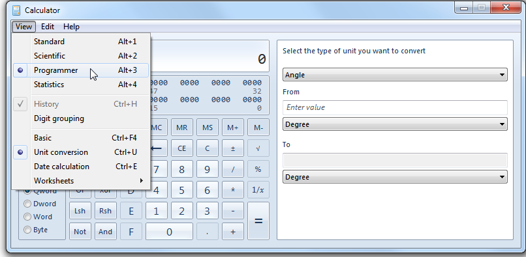The image size is (526, 257).
Task: Click the digit 5 key
Action: tap(182, 190)
